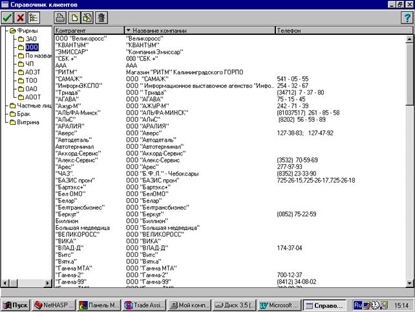
Task: Switch to Диск 3,5 taskbar item
Action: [235, 306]
